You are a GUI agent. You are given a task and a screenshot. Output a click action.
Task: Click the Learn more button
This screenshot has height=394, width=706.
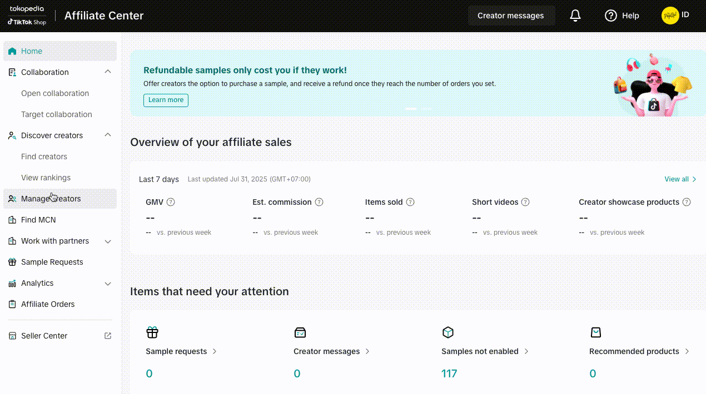(166, 100)
